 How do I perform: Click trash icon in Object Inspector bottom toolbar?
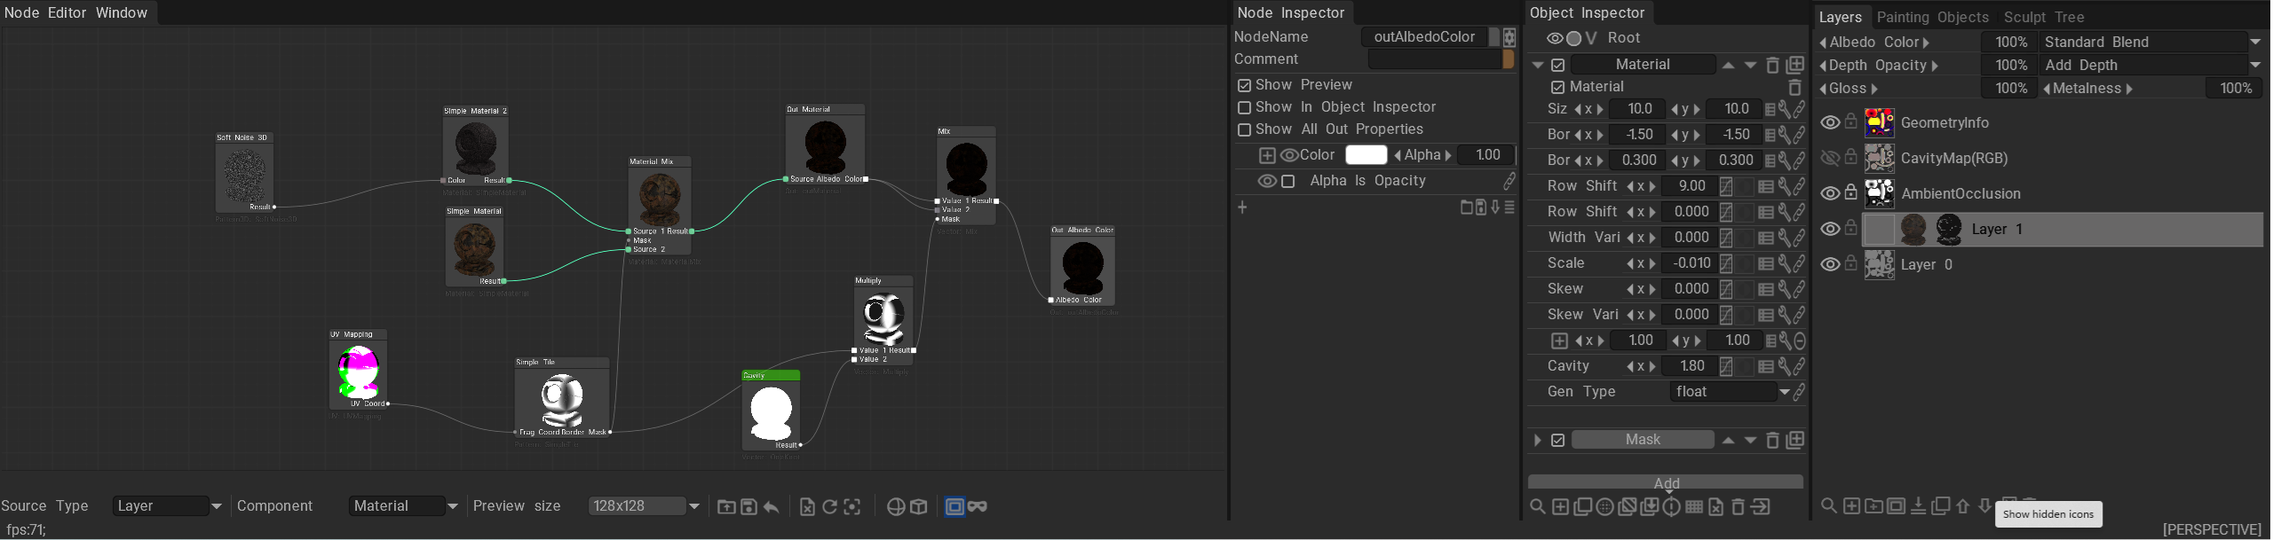1738,506
